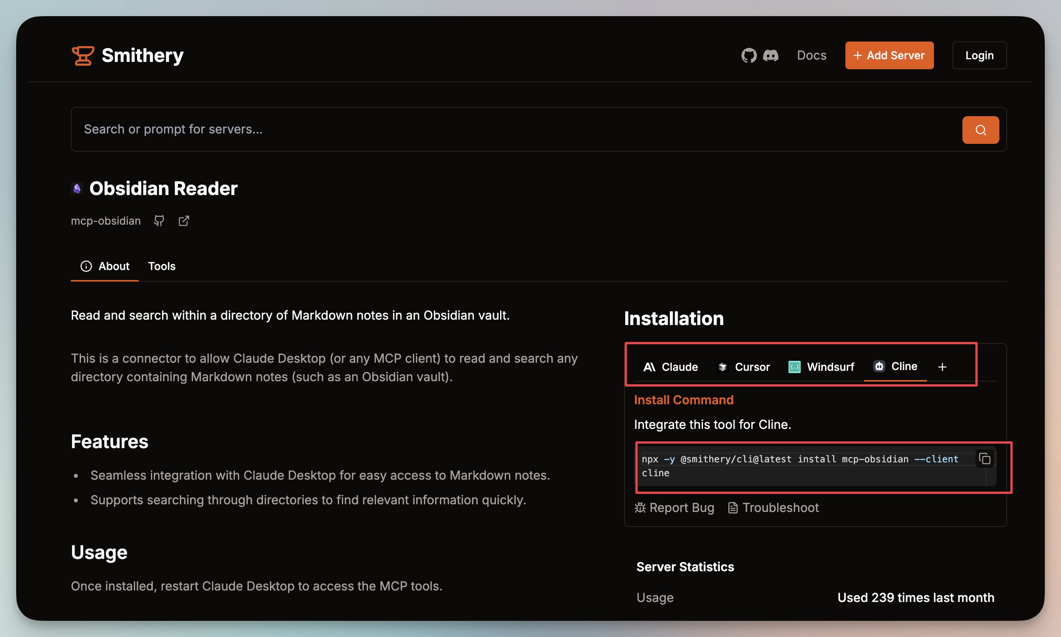Switch to the Tools tab
Screen dimensions: 1061x637
[162, 266]
